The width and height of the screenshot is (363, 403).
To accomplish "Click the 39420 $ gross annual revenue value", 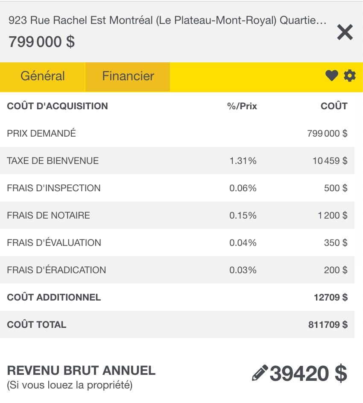I will [x=308, y=374].
